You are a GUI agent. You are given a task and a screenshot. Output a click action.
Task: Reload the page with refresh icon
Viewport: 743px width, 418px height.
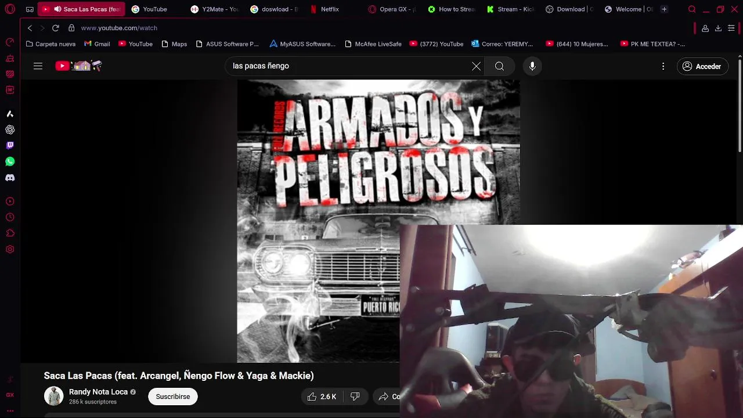56,28
